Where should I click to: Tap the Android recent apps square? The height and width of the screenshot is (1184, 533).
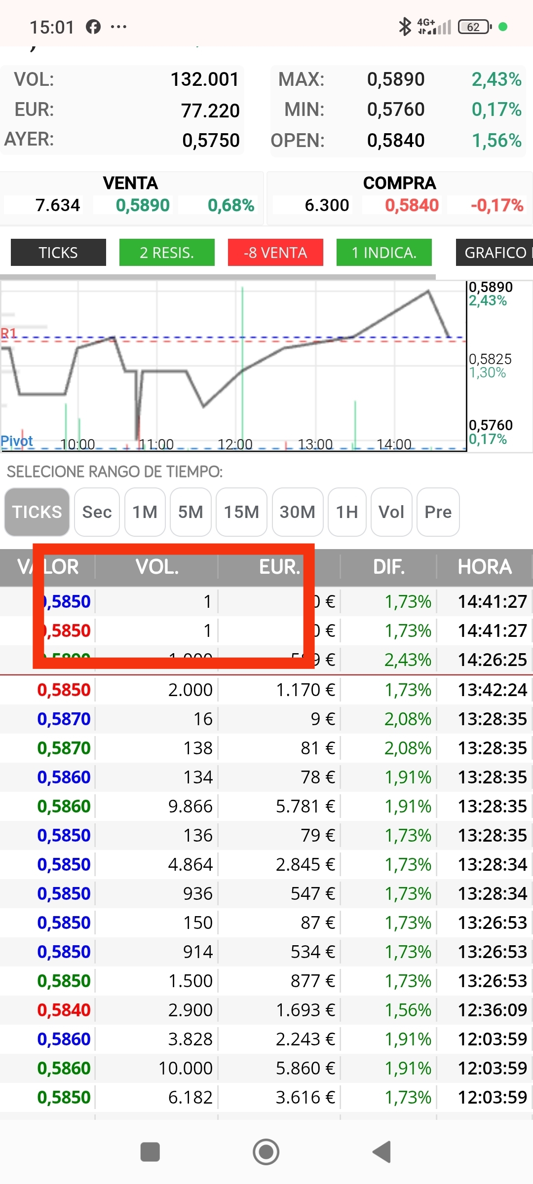pyautogui.click(x=150, y=1152)
